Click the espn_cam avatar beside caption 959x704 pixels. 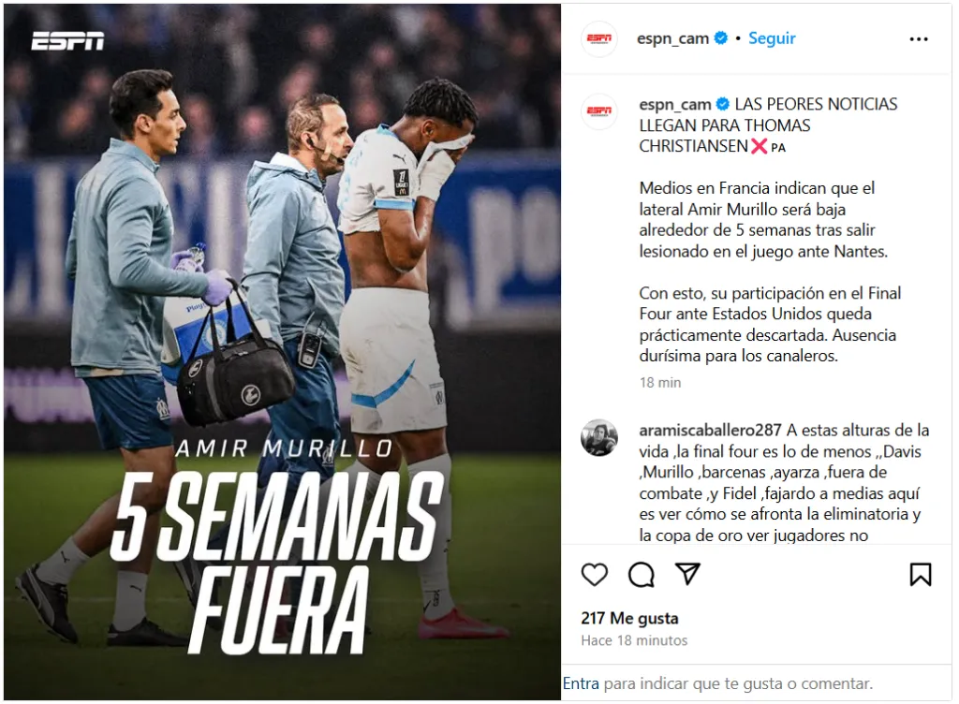pos(598,111)
